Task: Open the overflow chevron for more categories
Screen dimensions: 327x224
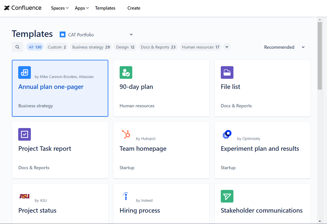Action: click(x=227, y=47)
